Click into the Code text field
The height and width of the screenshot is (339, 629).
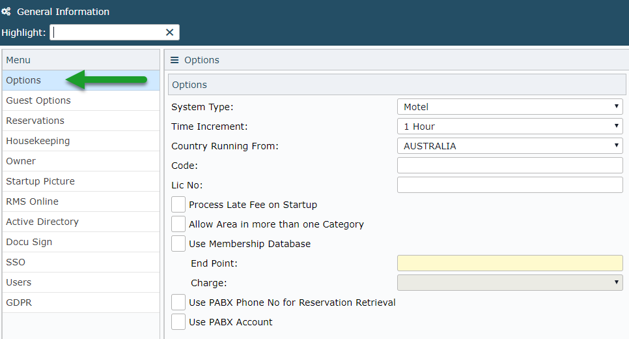coord(510,166)
